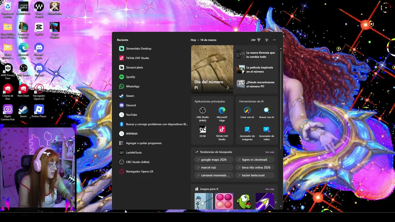Screen dimensions: 395x222
Task: Select Elgato Camera Hub desktop shortcut
Action: (8, 113)
